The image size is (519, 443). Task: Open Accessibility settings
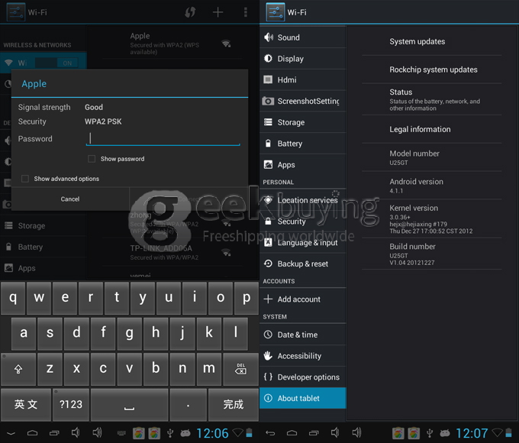(302, 356)
